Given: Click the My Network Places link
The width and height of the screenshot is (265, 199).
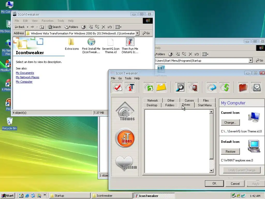Looking at the screenshot, I should (27, 77).
